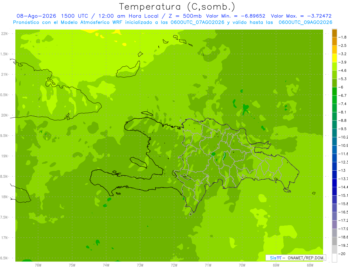The image size is (348, 269).
Task: Click the 75W longitude axis label
Action: (72, 265)
